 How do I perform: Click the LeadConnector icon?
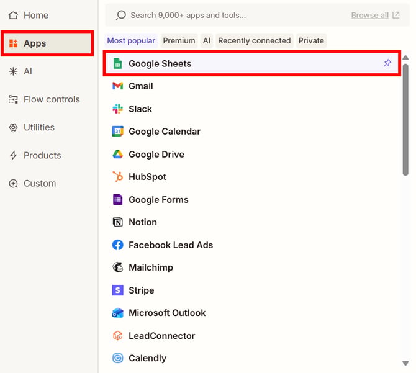point(118,336)
